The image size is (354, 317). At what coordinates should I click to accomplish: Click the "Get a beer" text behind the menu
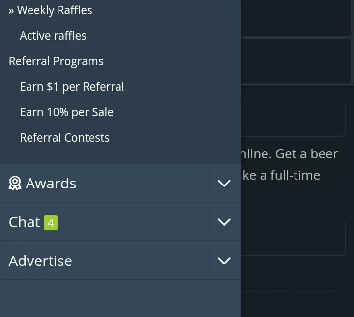point(306,154)
